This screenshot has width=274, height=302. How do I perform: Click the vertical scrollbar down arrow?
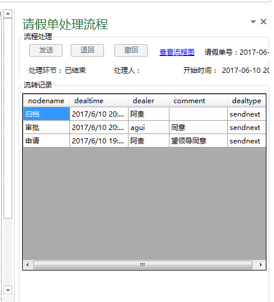(8, 290)
